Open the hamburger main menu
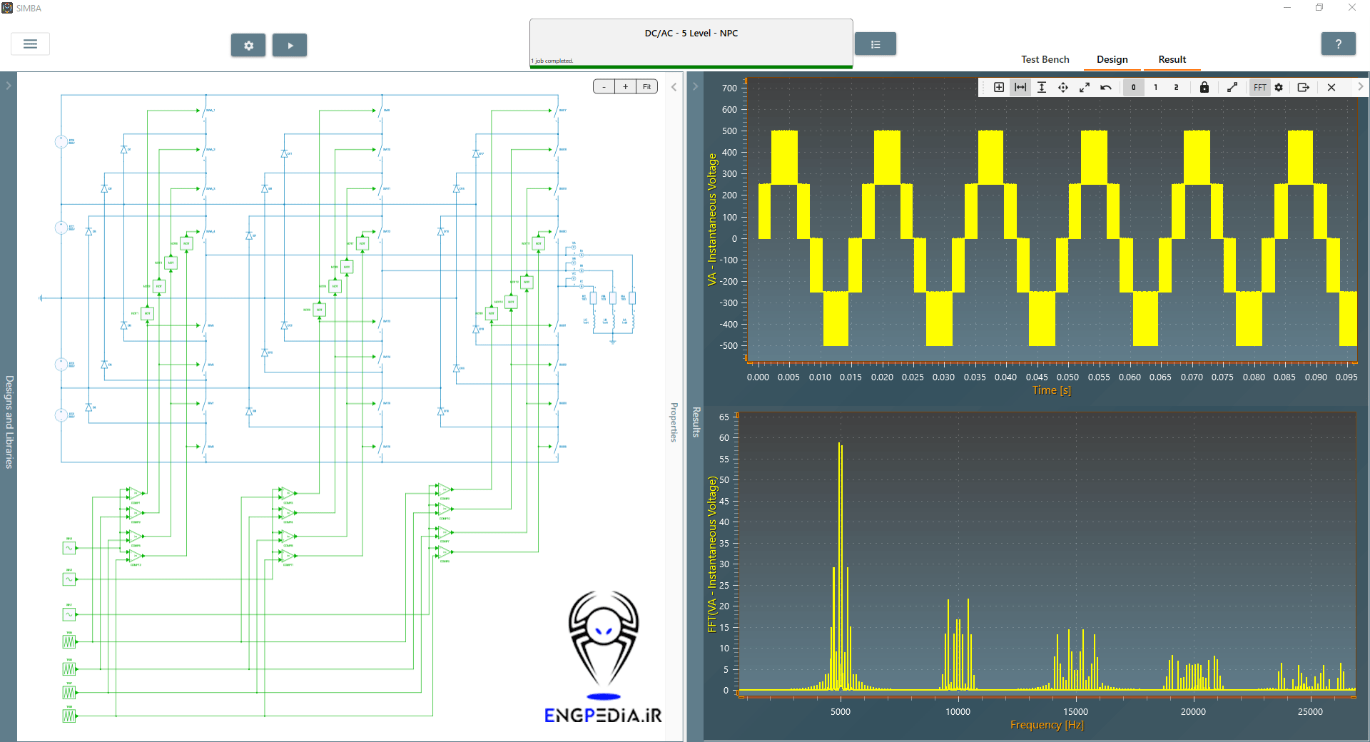 (x=30, y=44)
